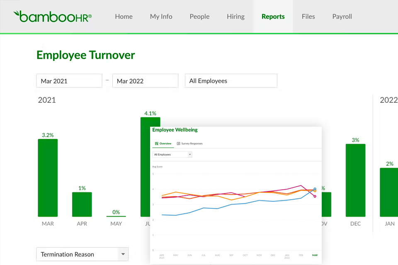Viewport: 398px width, 265px height.
Task: Click the 2022 year label
Action: tap(388, 100)
